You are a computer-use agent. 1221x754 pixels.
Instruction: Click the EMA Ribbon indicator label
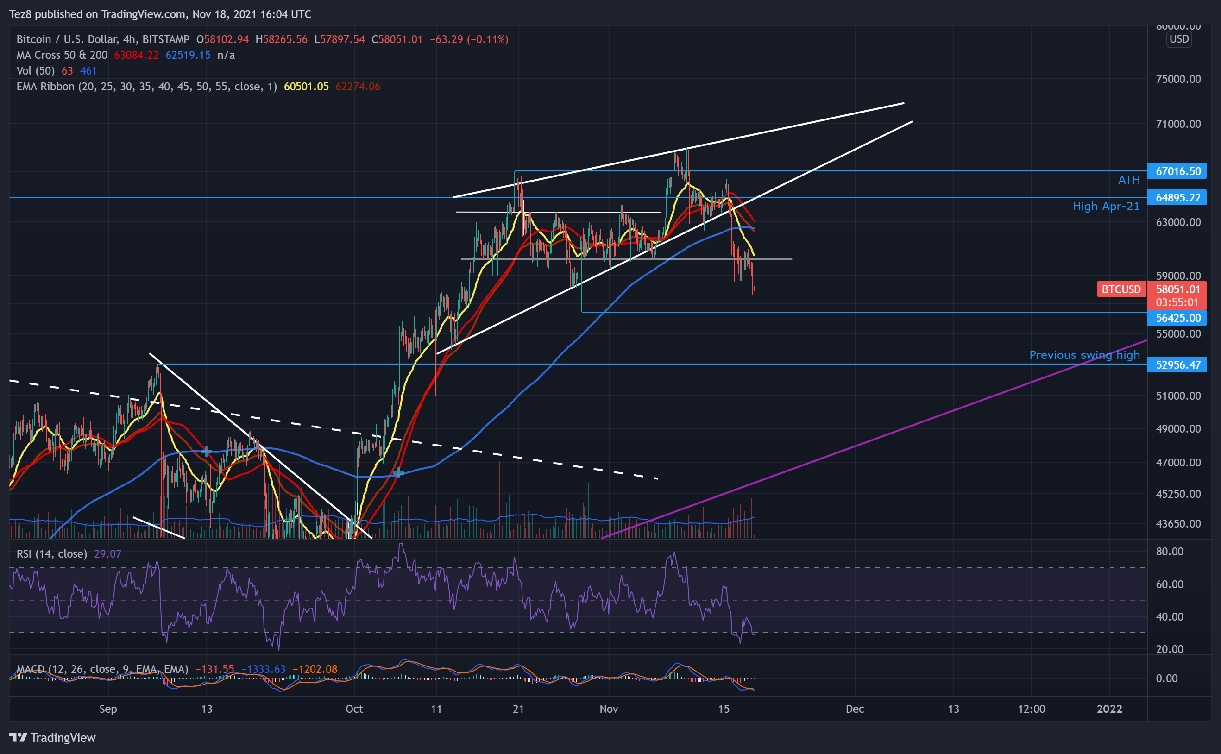[147, 87]
